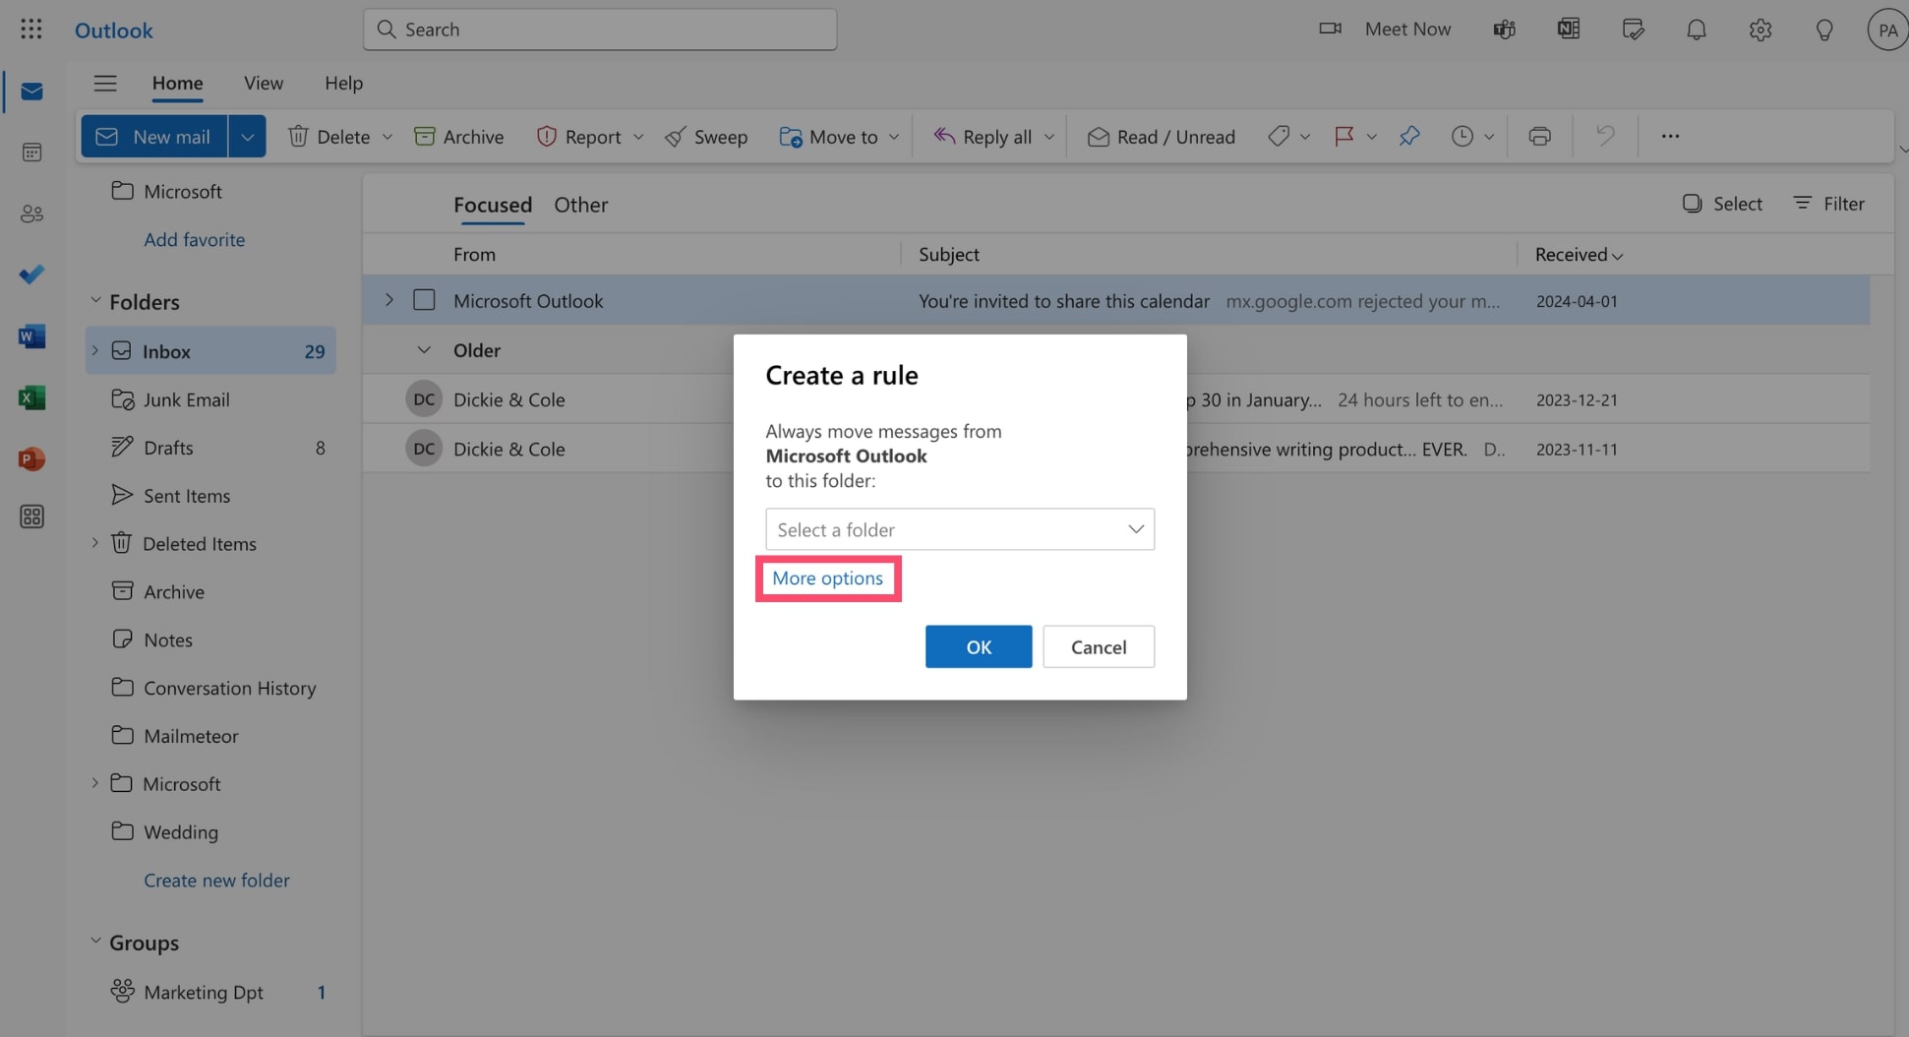1909x1037 pixels.
Task: Check the Microsoft Outlook message checkbox
Action: click(x=424, y=300)
